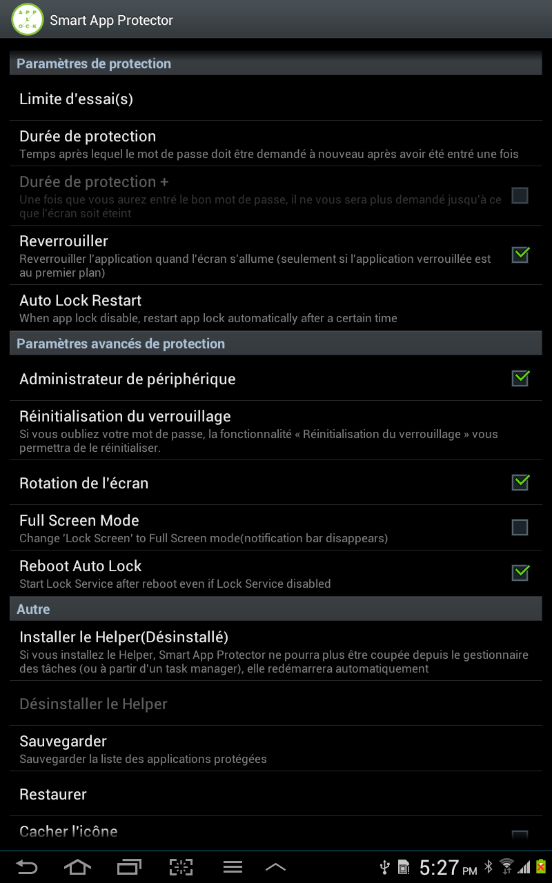This screenshot has width=552, height=883.
Task: Tap Restaurer option
Action: 276,794
